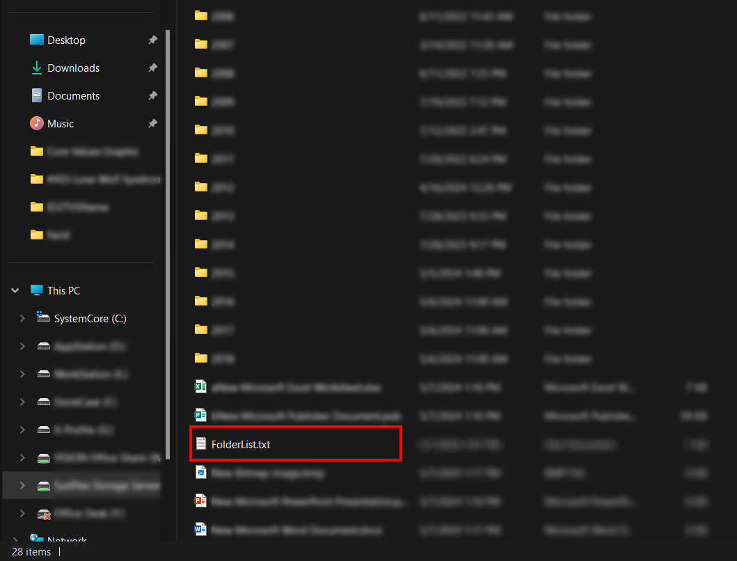Click the disconnected drive icon with red X
Screen dimensions: 737x561
44,514
